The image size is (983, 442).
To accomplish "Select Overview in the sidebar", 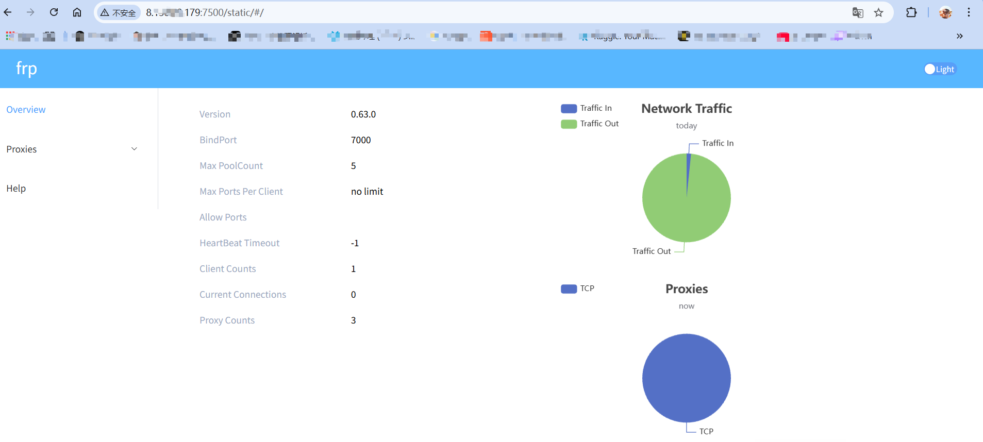I will click(x=26, y=110).
